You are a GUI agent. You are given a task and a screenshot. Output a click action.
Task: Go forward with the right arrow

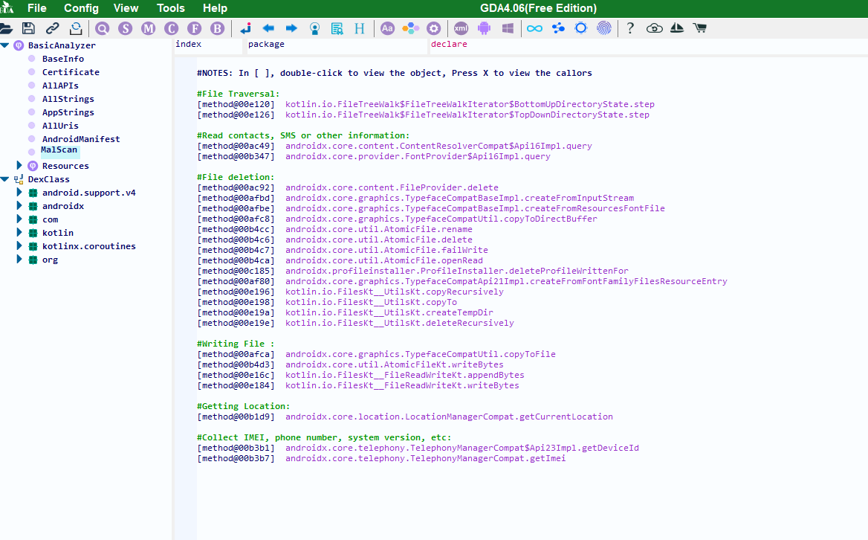point(291,28)
